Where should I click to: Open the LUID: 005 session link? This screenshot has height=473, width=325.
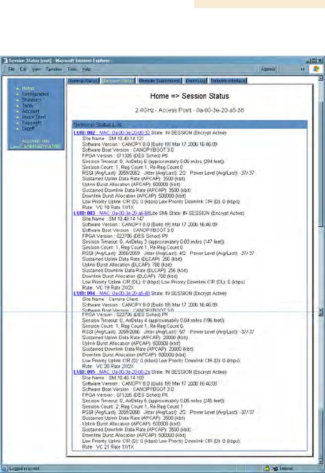(x=112, y=372)
